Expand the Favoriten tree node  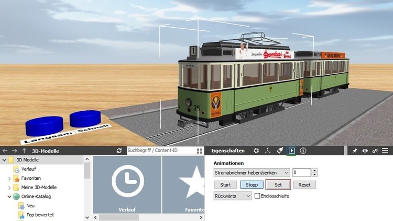(9, 179)
